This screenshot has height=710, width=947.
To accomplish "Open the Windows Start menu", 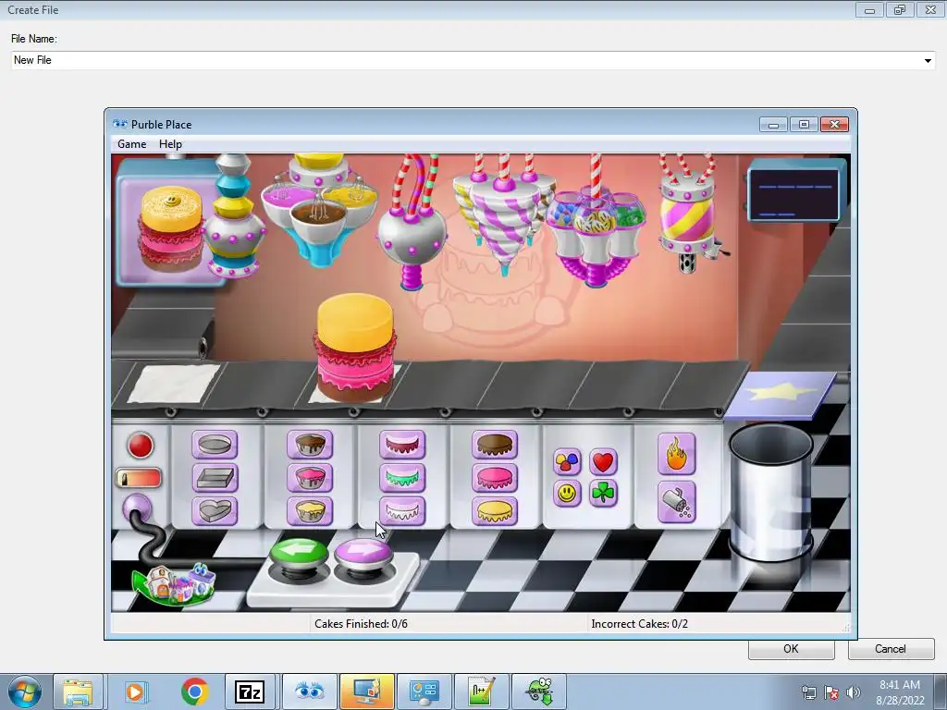I will [25, 692].
